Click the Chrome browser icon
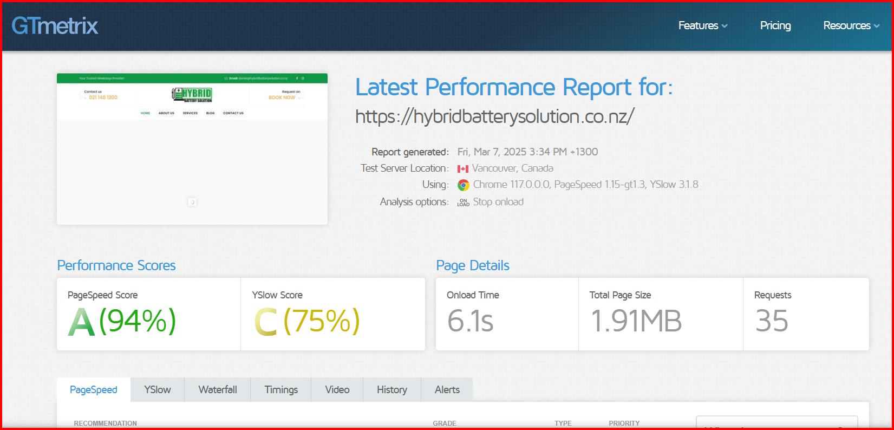Screen dimensions: 894x430 [x=464, y=185]
